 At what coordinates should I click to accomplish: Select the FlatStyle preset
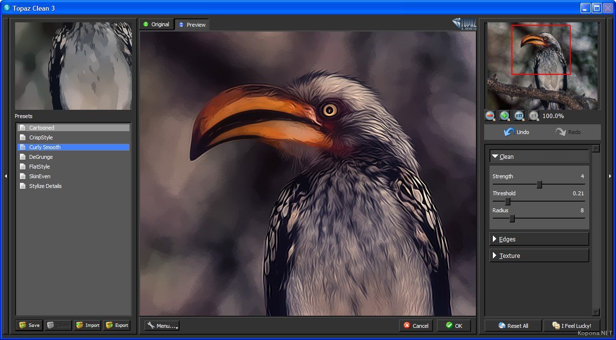[x=73, y=167]
